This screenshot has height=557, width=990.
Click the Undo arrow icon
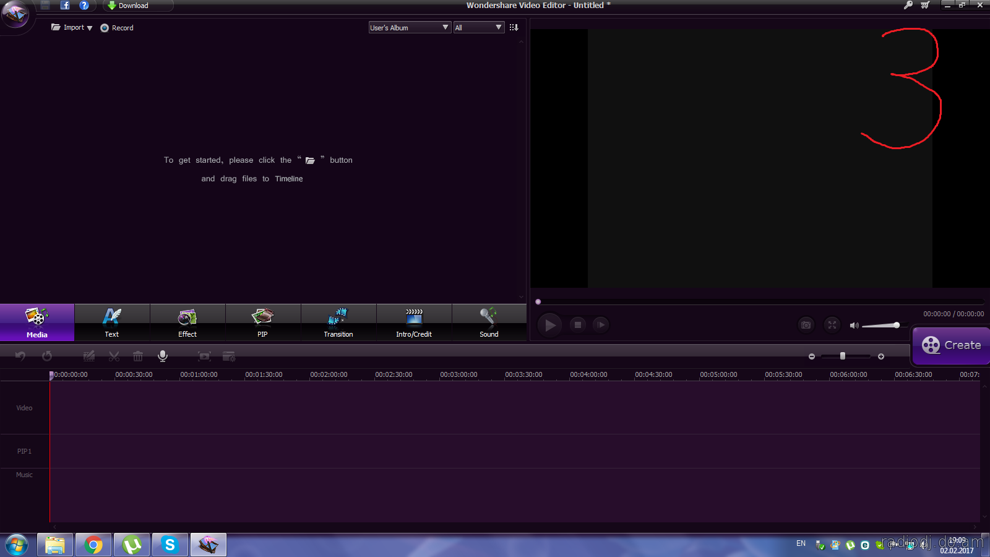[x=20, y=356]
